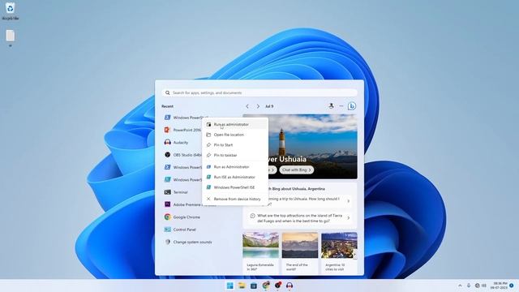Open 'The end of the world?' card

coord(300,253)
